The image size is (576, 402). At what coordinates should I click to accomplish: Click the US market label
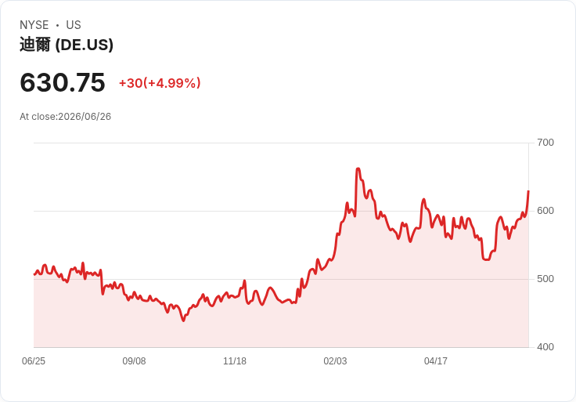(74, 25)
